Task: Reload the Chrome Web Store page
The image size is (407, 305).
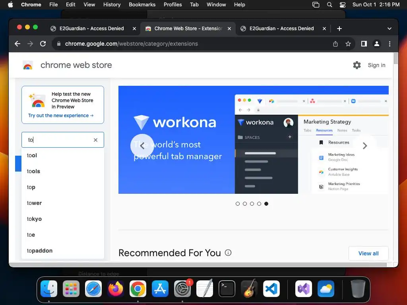Action: [x=43, y=44]
